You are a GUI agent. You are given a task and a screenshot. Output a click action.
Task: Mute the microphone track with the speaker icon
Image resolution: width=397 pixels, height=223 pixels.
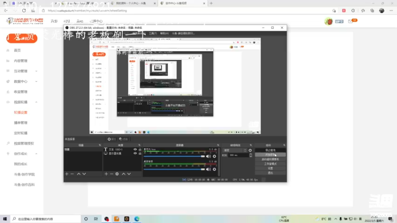pyautogui.click(x=208, y=156)
